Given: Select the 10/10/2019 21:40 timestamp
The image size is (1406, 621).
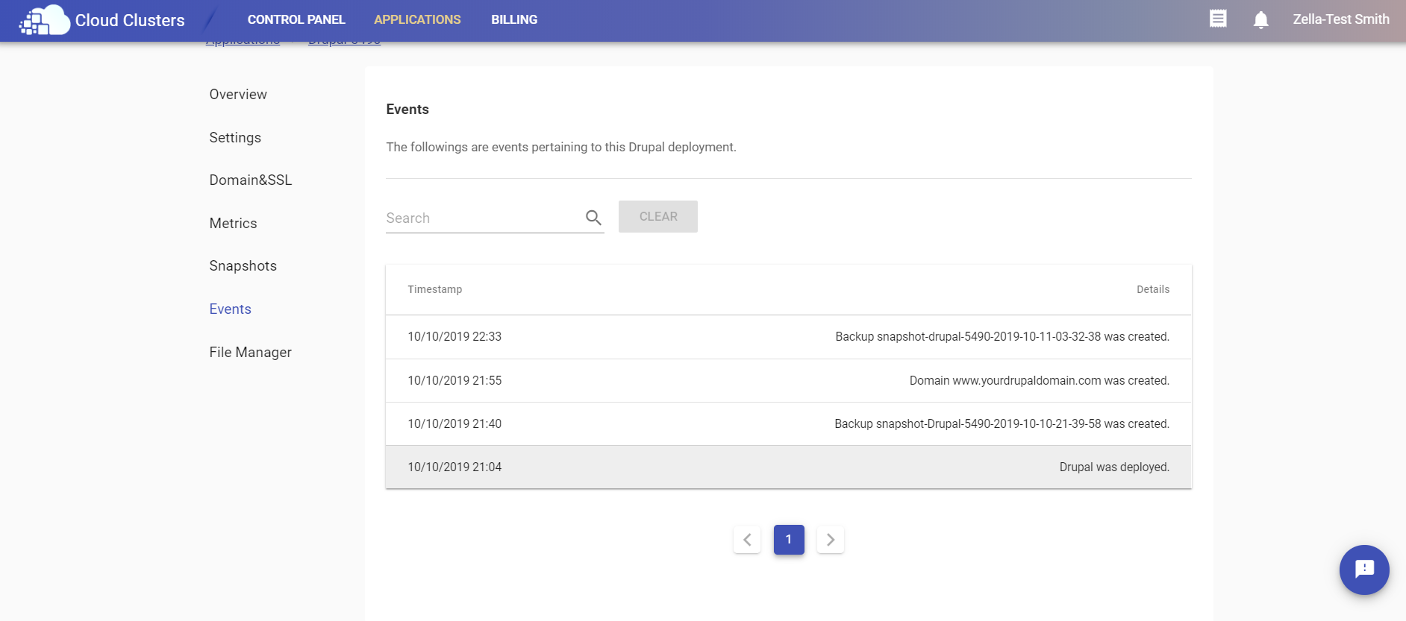Looking at the screenshot, I should pyautogui.click(x=454, y=424).
